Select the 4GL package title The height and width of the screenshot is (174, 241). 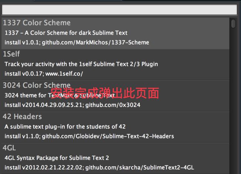pos(9,148)
